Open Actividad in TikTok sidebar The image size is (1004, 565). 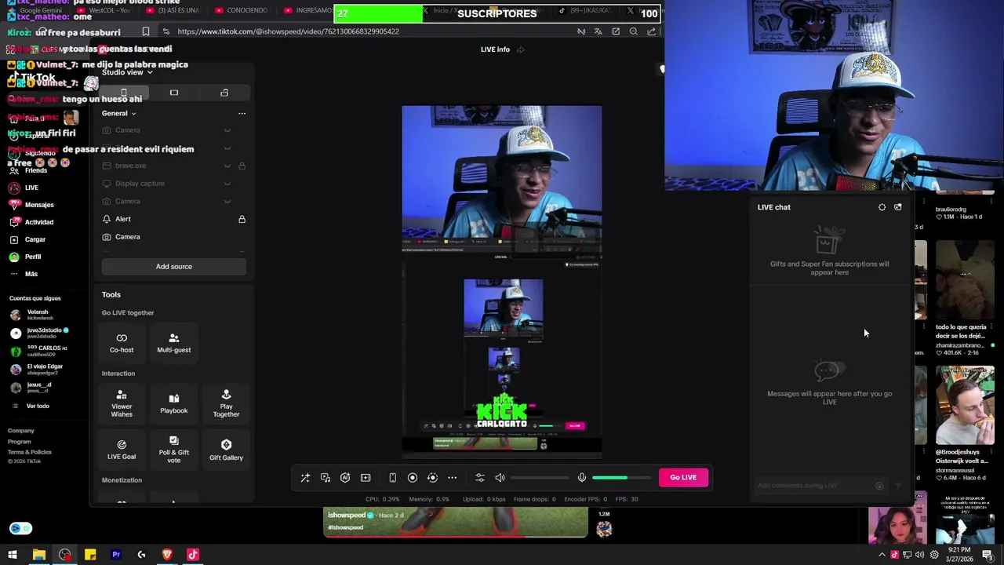pyautogui.click(x=31, y=222)
